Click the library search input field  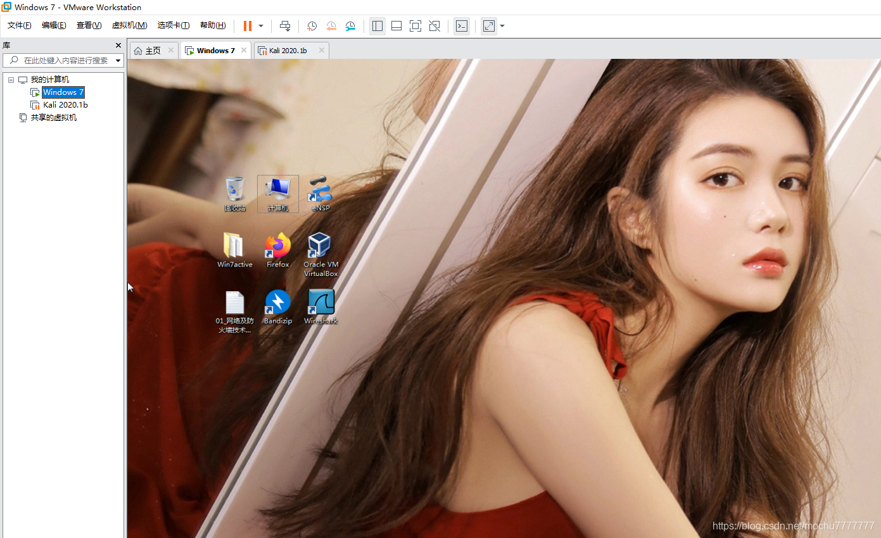tap(62, 61)
